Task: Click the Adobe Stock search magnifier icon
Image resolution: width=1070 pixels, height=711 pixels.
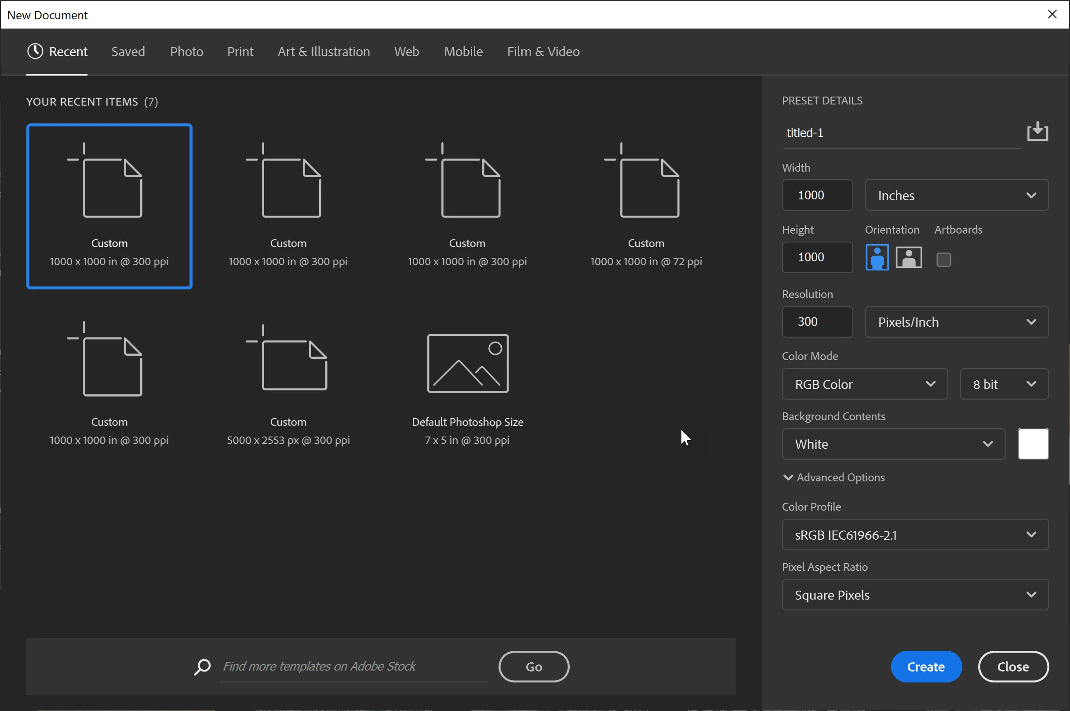Action: 202,667
